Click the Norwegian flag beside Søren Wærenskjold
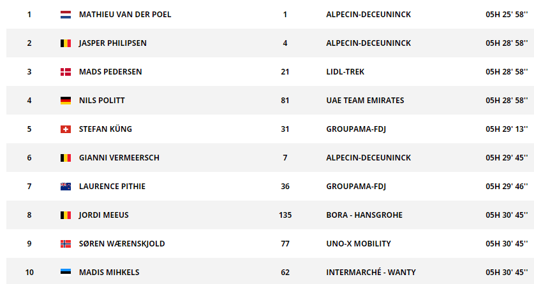Image resolution: width=534 pixels, height=284 pixels. coord(65,244)
